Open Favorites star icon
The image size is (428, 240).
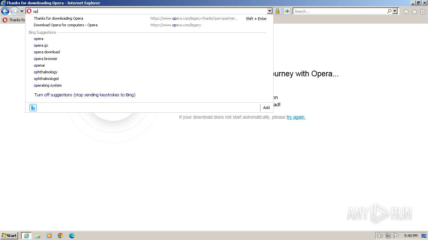[414, 12]
